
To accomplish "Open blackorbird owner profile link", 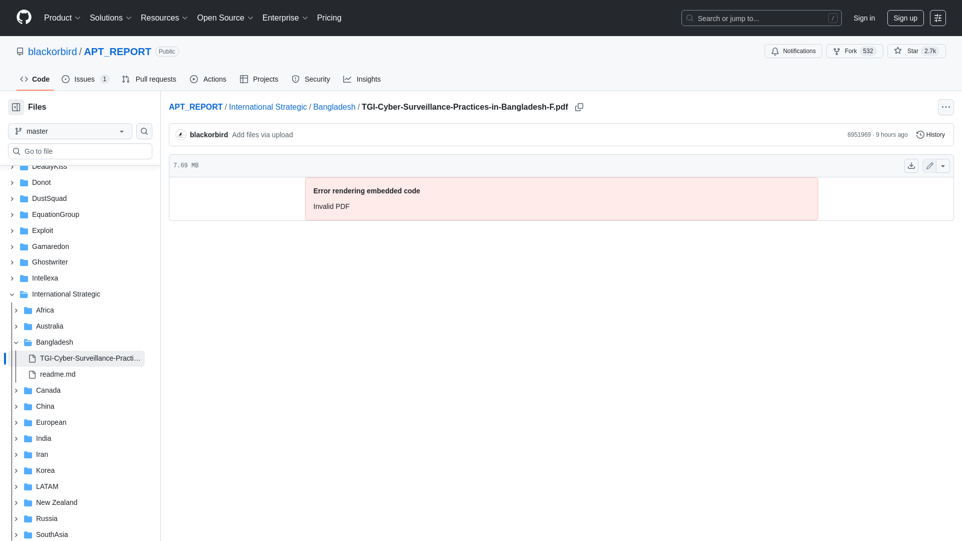I will pos(53,52).
